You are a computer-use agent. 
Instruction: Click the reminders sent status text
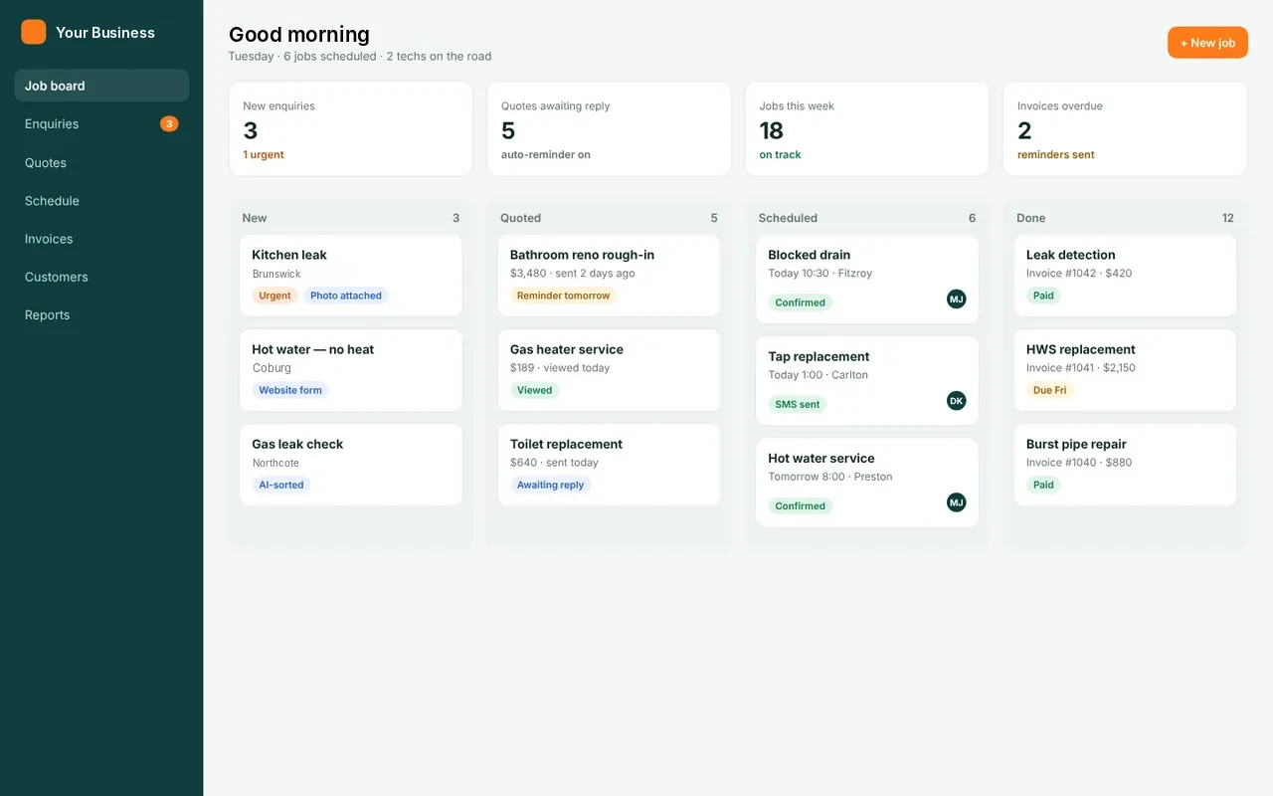tap(1056, 155)
